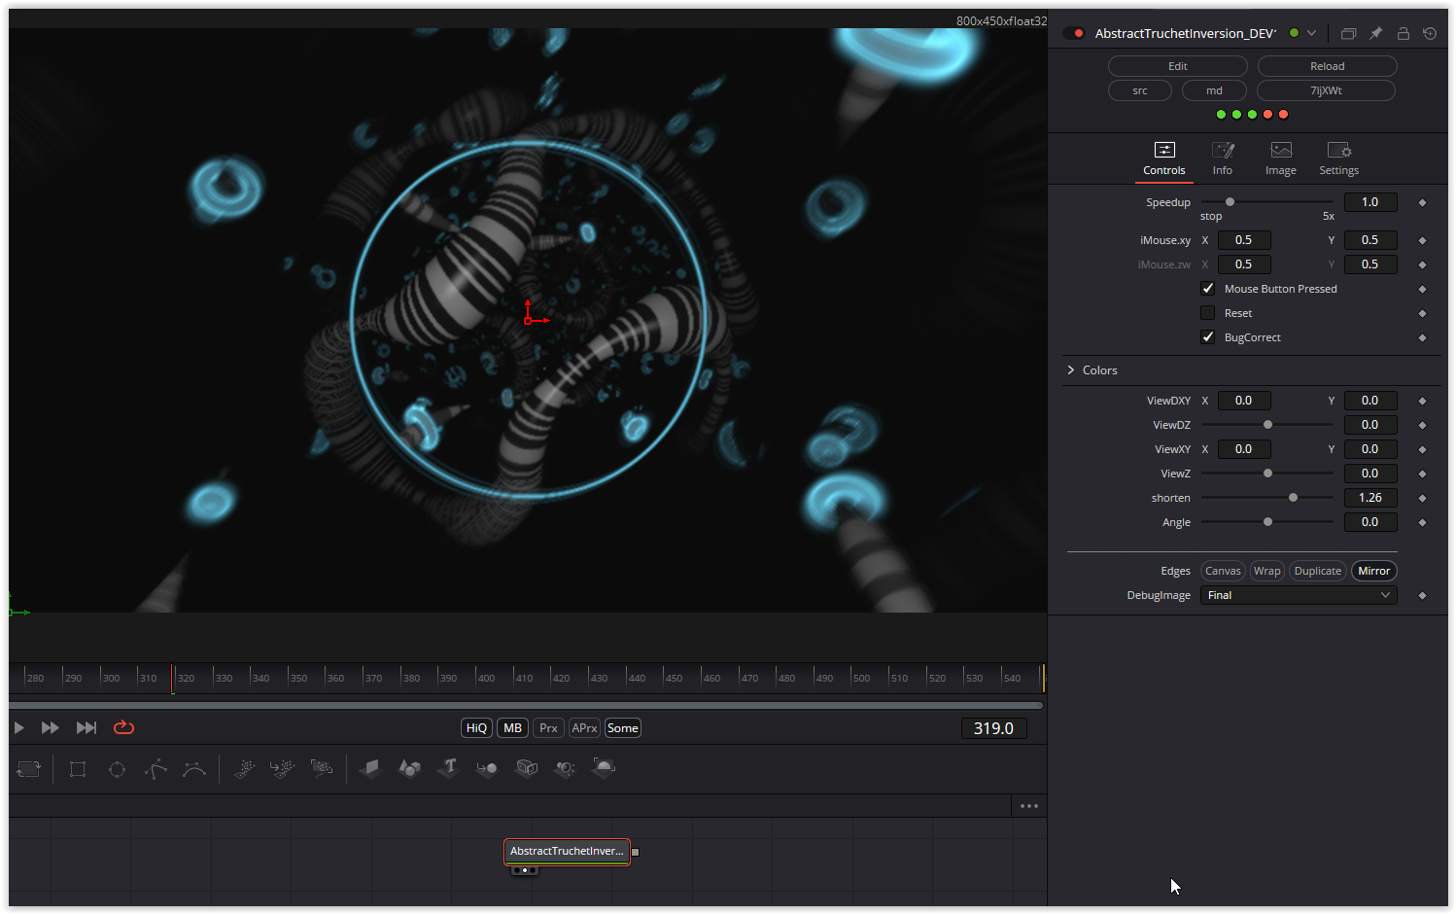Viewport: 1456px width, 914px height.
Task: Toggle the red loop playback button
Action: tap(123, 728)
